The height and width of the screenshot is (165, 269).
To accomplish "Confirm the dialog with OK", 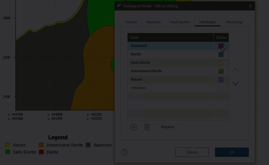I will pos(232,152).
